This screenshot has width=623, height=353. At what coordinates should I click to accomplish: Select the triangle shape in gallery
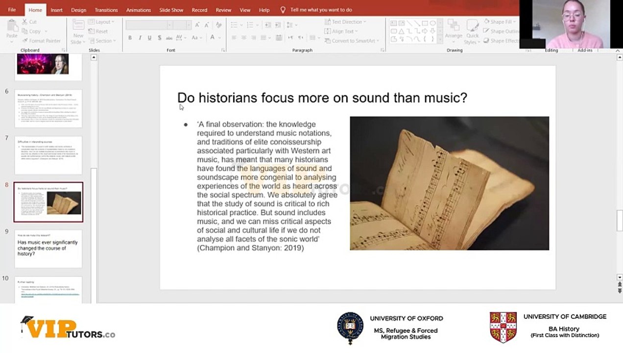coord(401,31)
